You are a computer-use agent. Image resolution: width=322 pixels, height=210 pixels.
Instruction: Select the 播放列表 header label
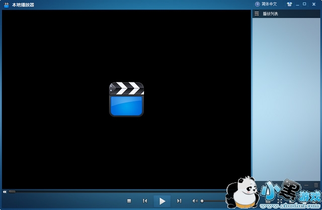click(x=271, y=14)
